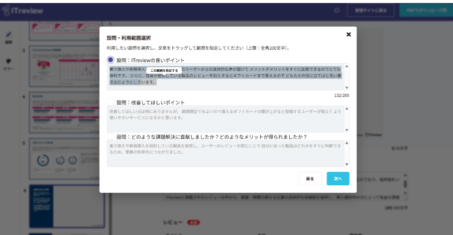Select the ITreviewの良いポイント radio button

(110, 60)
